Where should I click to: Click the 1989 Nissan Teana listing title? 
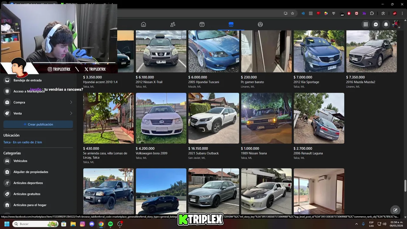click(x=254, y=153)
